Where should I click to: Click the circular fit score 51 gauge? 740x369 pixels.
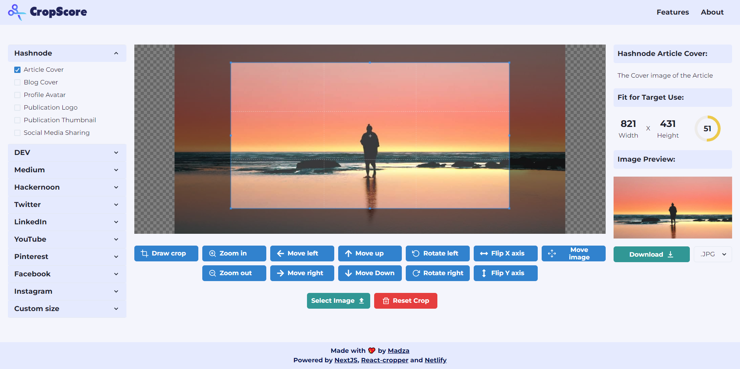click(x=707, y=129)
